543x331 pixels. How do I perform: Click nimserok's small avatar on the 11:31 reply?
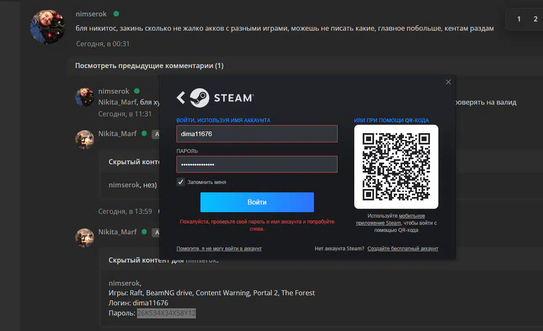click(84, 97)
